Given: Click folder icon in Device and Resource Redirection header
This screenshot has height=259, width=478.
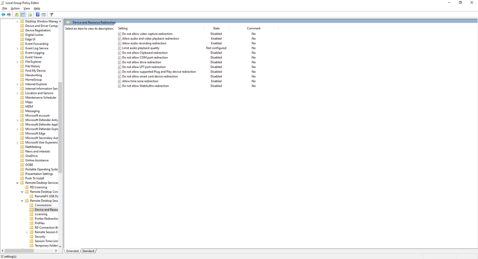Looking at the screenshot, I should pyautogui.click(x=68, y=23).
